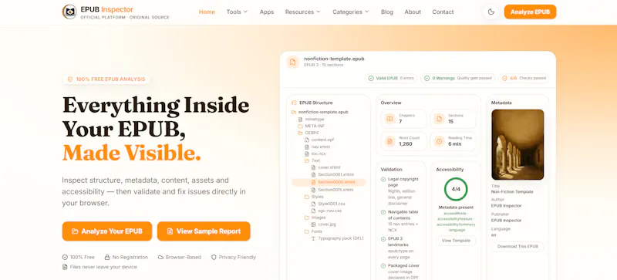The width and height of the screenshot is (617, 280).
Task: Click the nav.xhtml file icon
Action: pos(307,147)
